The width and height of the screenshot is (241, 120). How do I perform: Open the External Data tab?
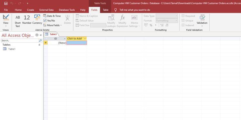click(46, 10)
